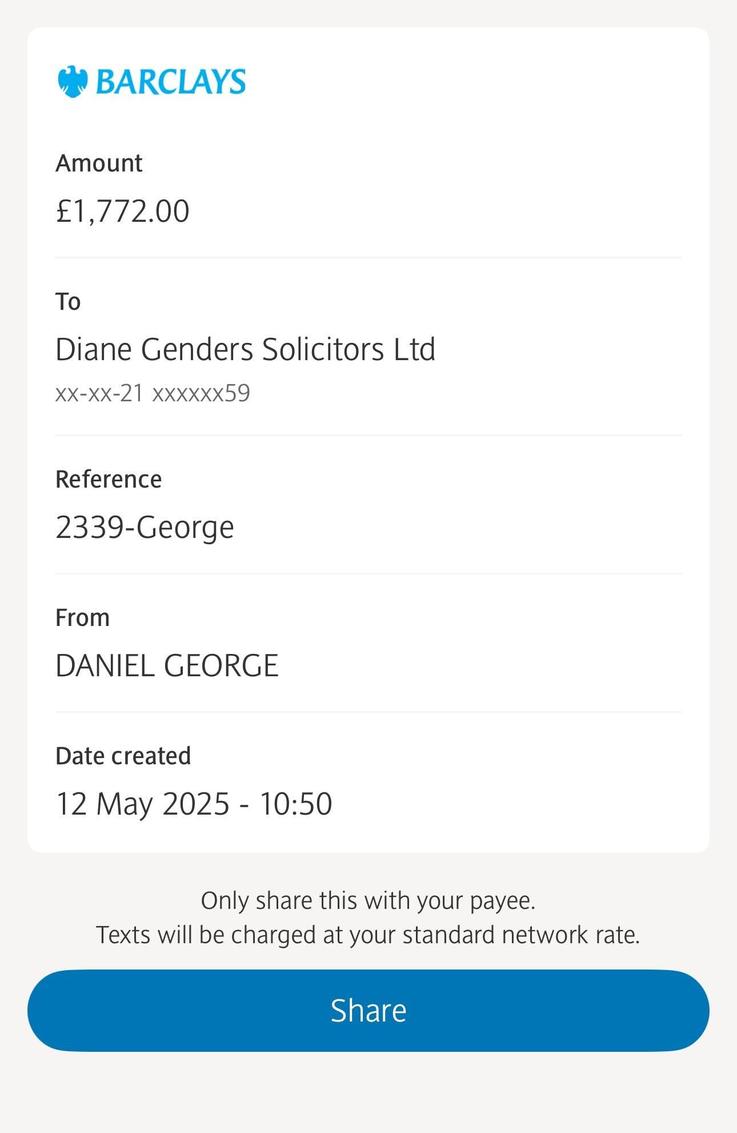Tap payee name Diane Genders Solicitors Ltd
737x1133 pixels.
coord(246,349)
